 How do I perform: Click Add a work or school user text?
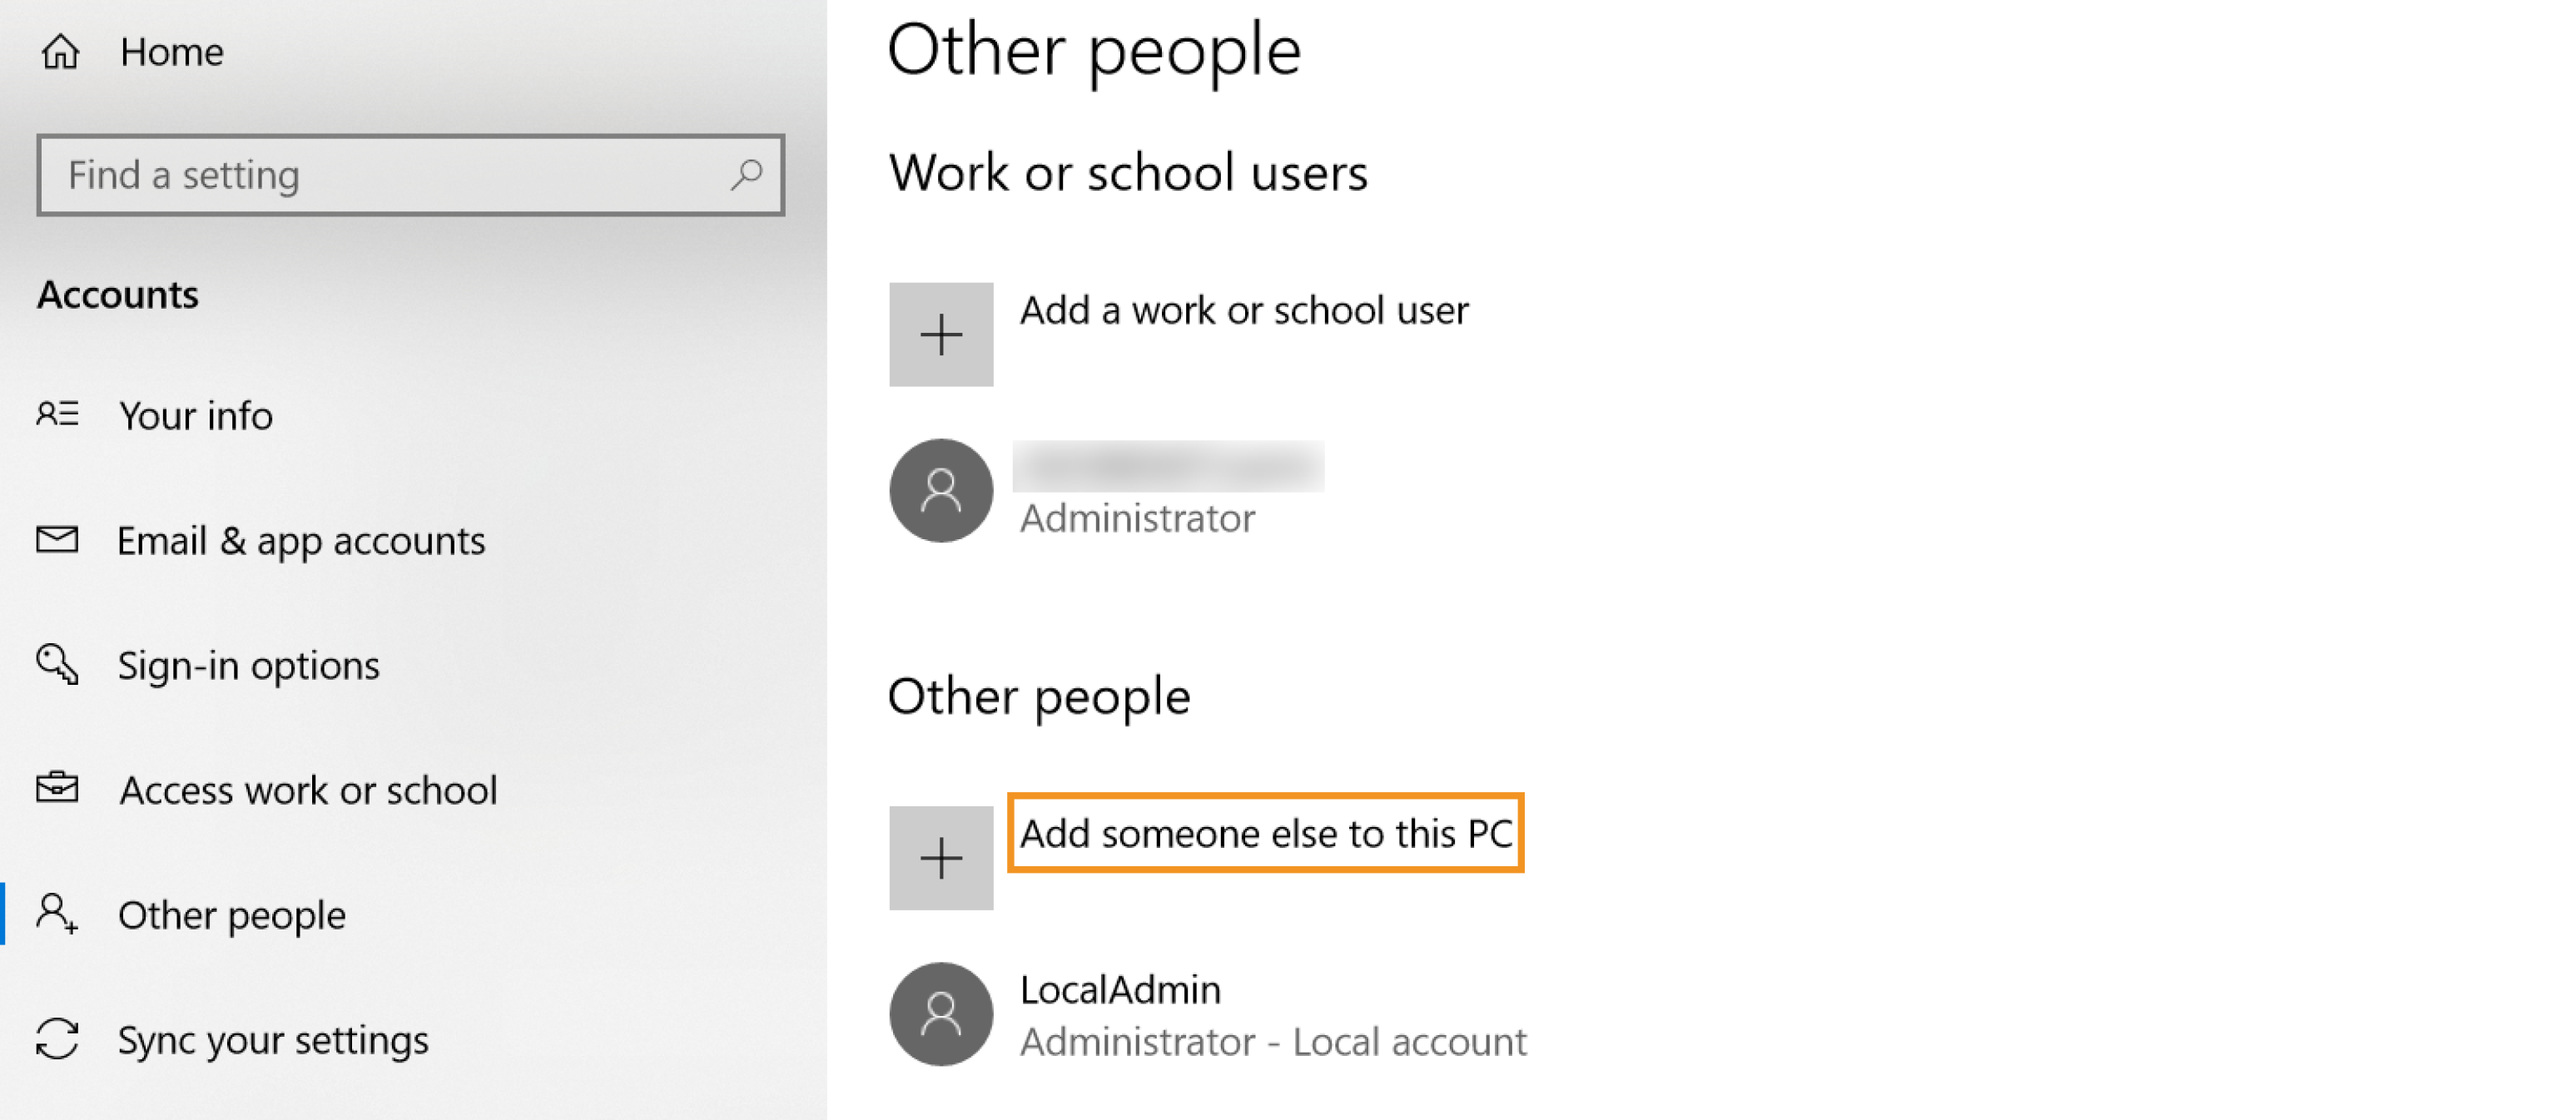(1243, 310)
